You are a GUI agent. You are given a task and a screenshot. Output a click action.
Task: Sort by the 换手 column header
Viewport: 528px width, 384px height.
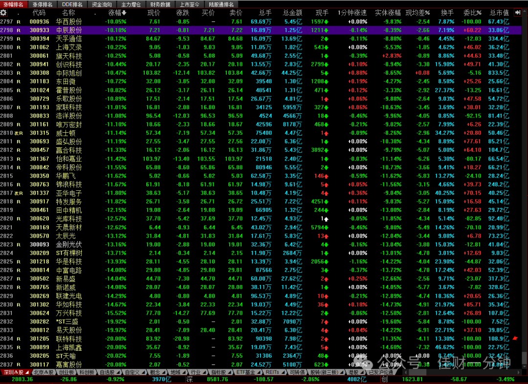pyautogui.click(x=447, y=13)
